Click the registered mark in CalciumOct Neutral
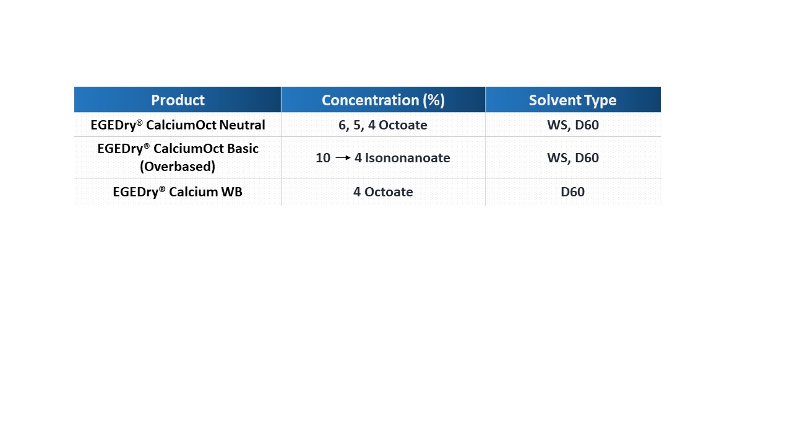 140,122
